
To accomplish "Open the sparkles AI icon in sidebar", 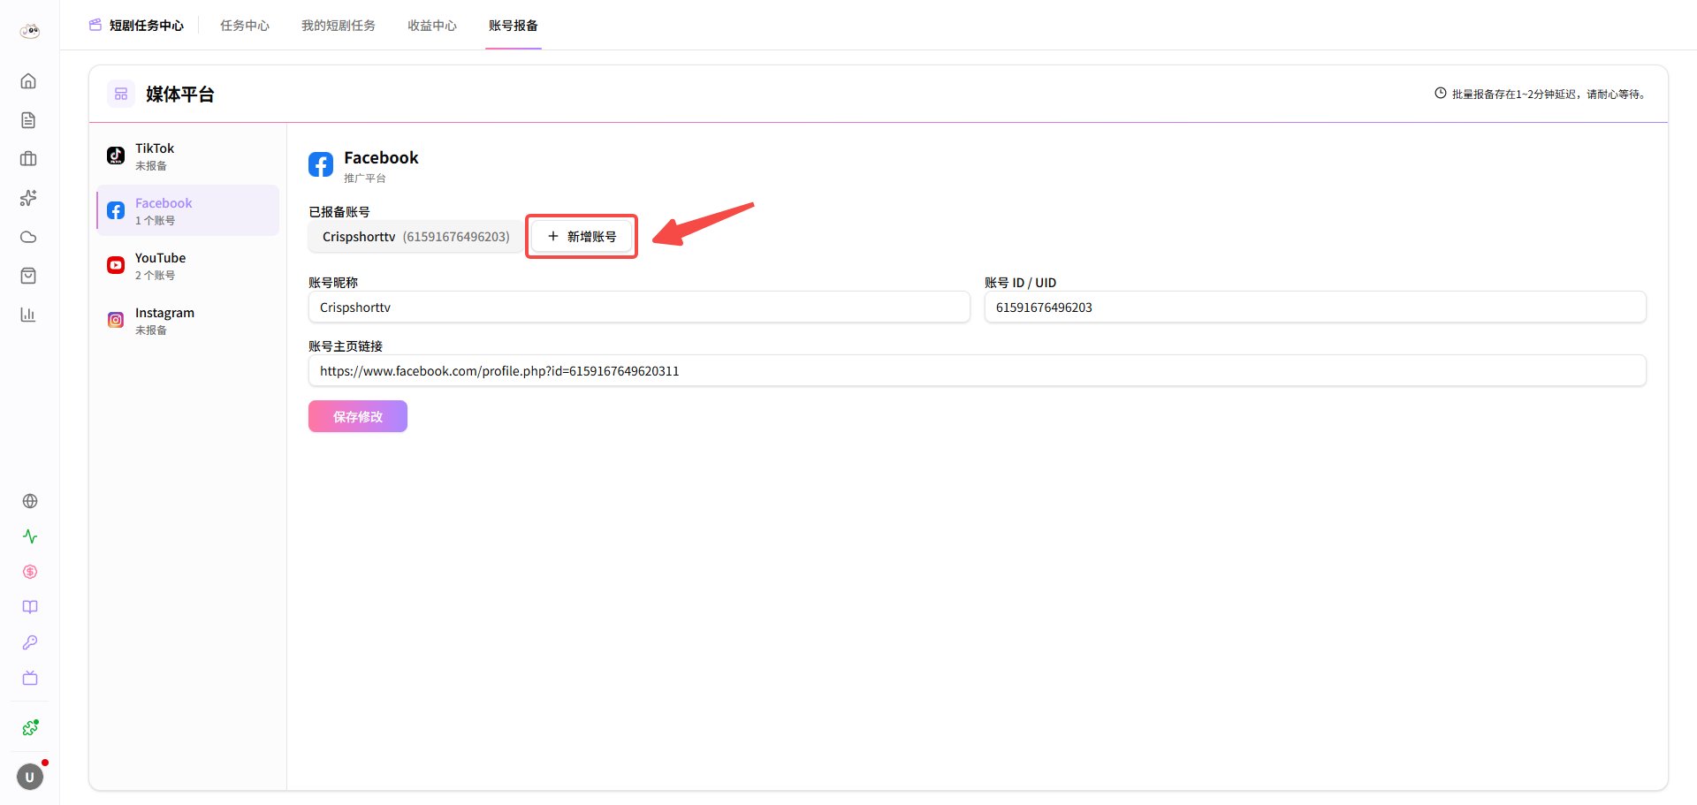I will tap(28, 198).
